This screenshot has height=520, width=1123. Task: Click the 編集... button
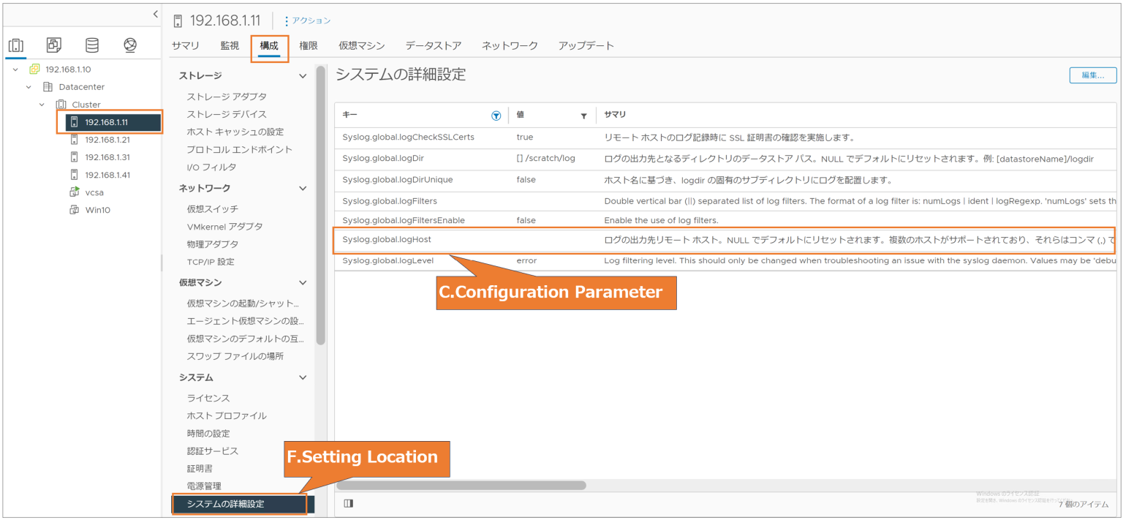1093,75
